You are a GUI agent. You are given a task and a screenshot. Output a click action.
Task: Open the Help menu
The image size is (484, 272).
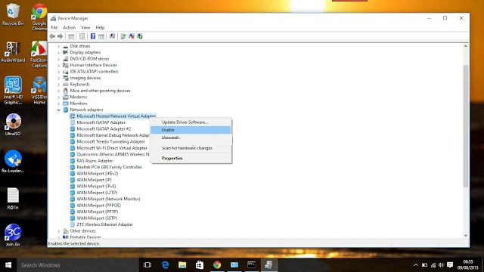point(100,27)
